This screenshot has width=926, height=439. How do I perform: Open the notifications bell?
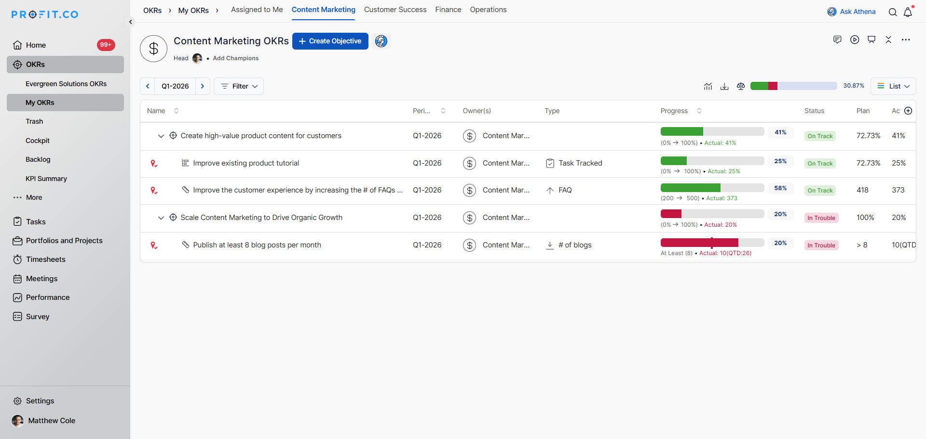point(908,12)
